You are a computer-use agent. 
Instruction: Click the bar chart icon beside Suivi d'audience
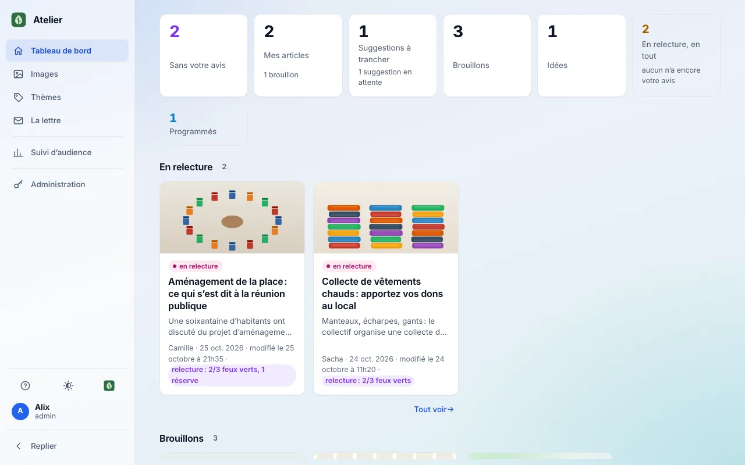(x=19, y=152)
